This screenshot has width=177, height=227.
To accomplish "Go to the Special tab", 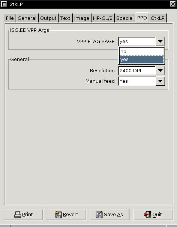I will (125, 18).
